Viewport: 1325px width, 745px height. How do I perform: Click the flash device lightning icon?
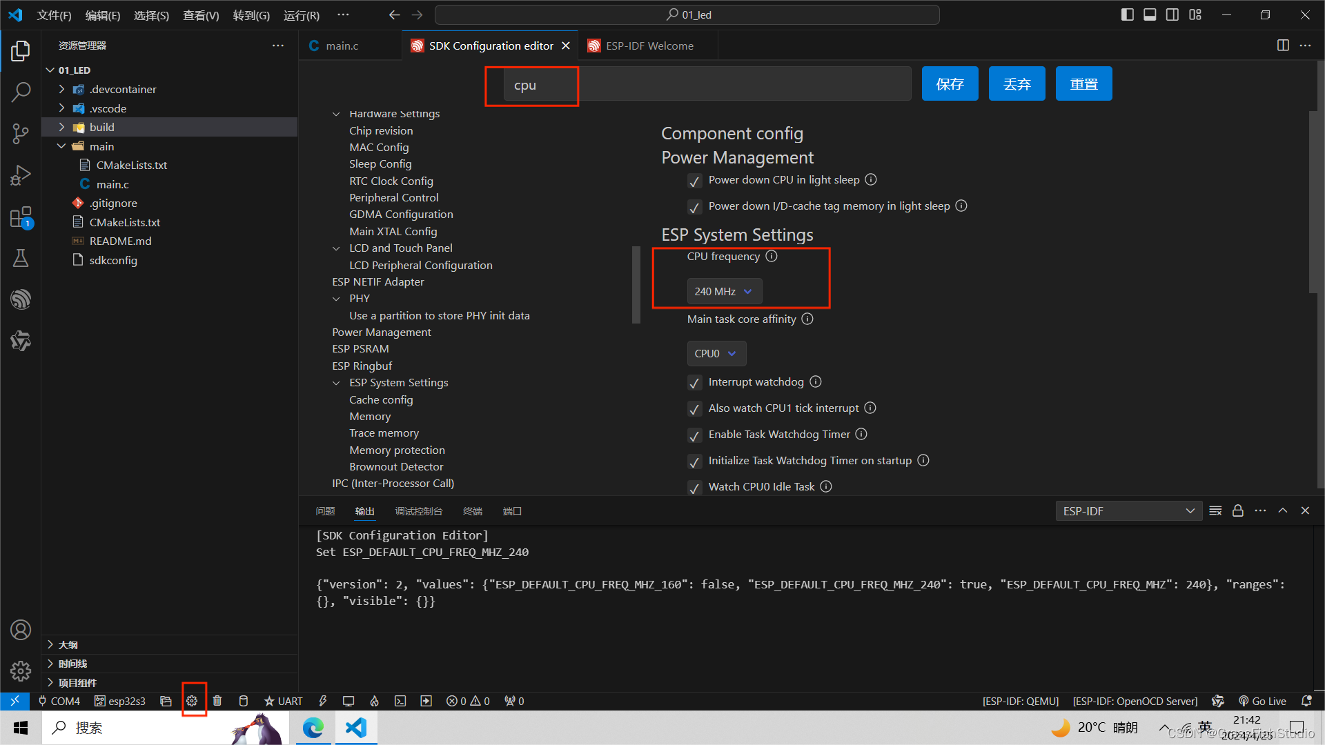click(323, 701)
